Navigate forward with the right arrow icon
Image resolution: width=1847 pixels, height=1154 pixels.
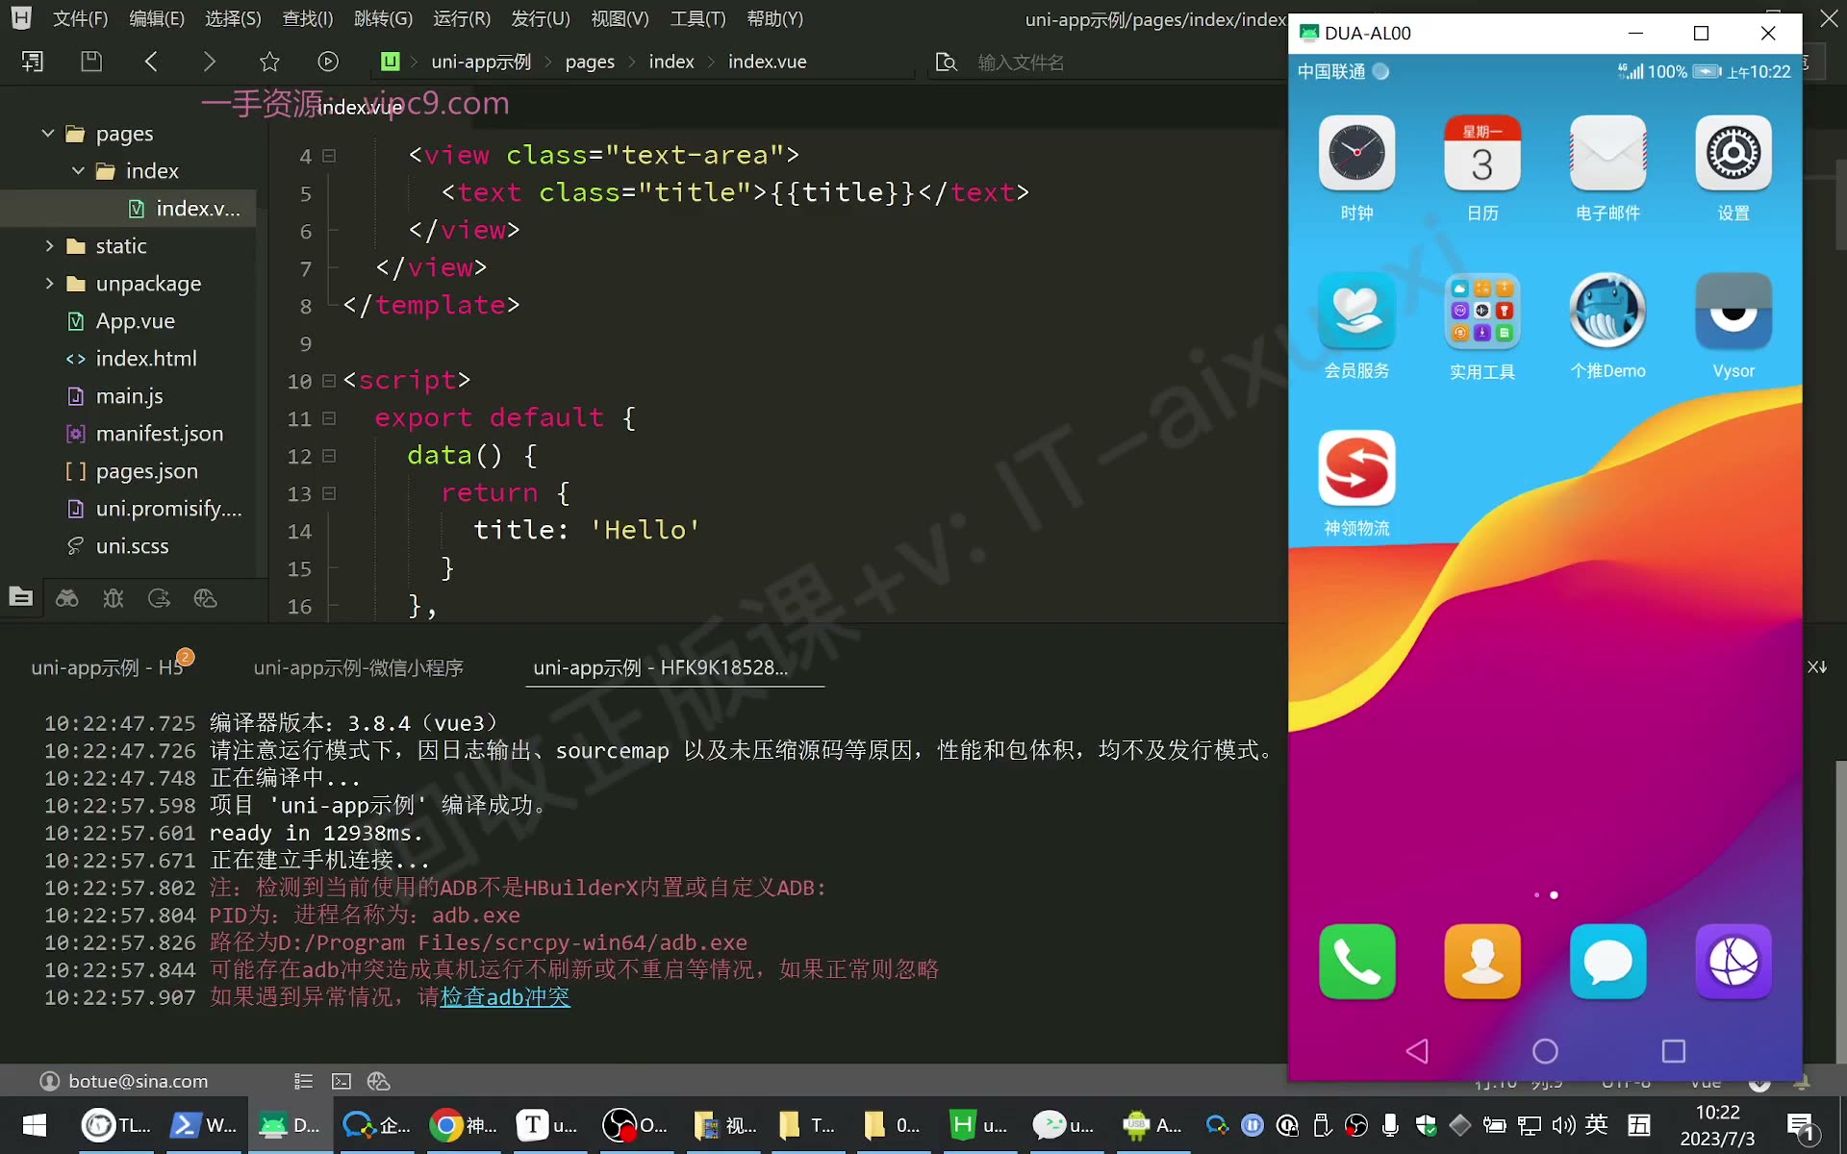point(209,62)
